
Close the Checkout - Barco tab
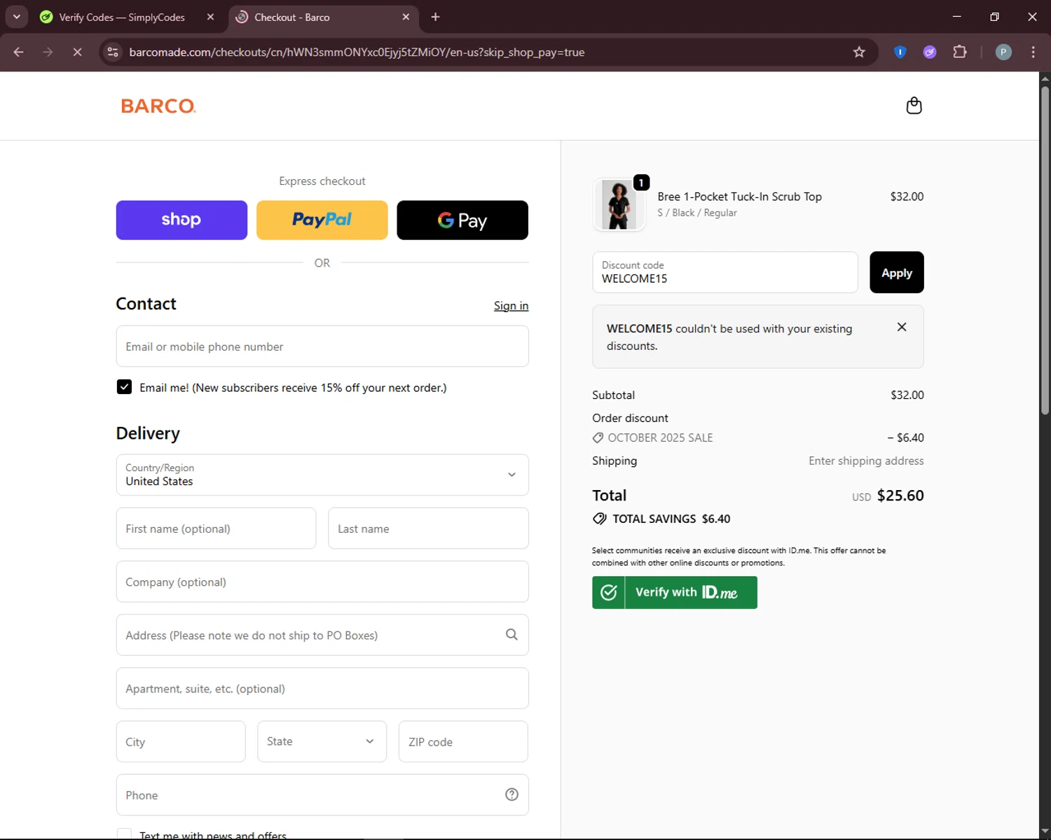(x=406, y=17)
